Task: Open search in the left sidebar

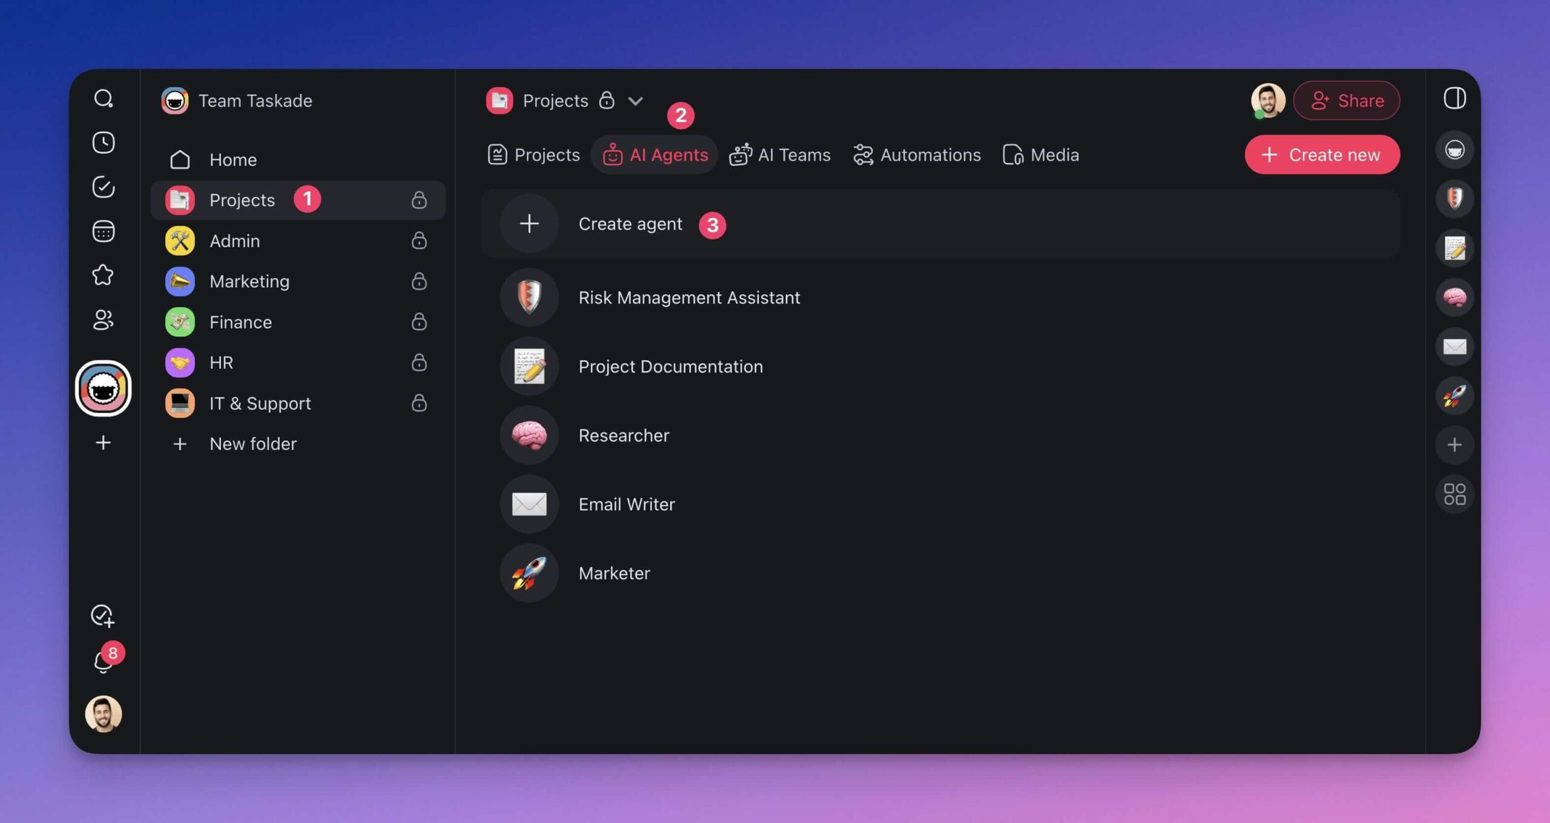Action: point(103,99)
